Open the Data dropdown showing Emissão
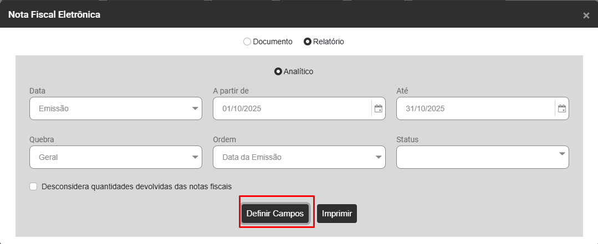 pyautogui.click(x=116, y=108)
